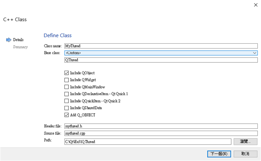Viewport: 261px width, 161px height.
Task: Click into the Class name field
Action: pos(161,46)
